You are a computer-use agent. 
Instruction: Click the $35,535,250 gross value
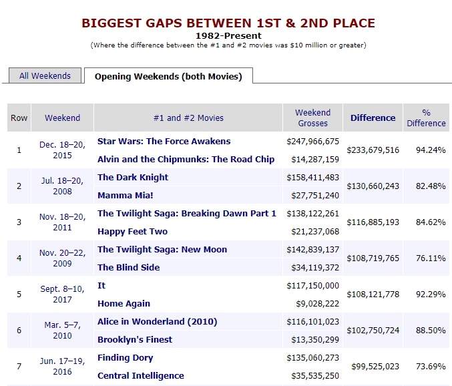click(x=315, y=375)
